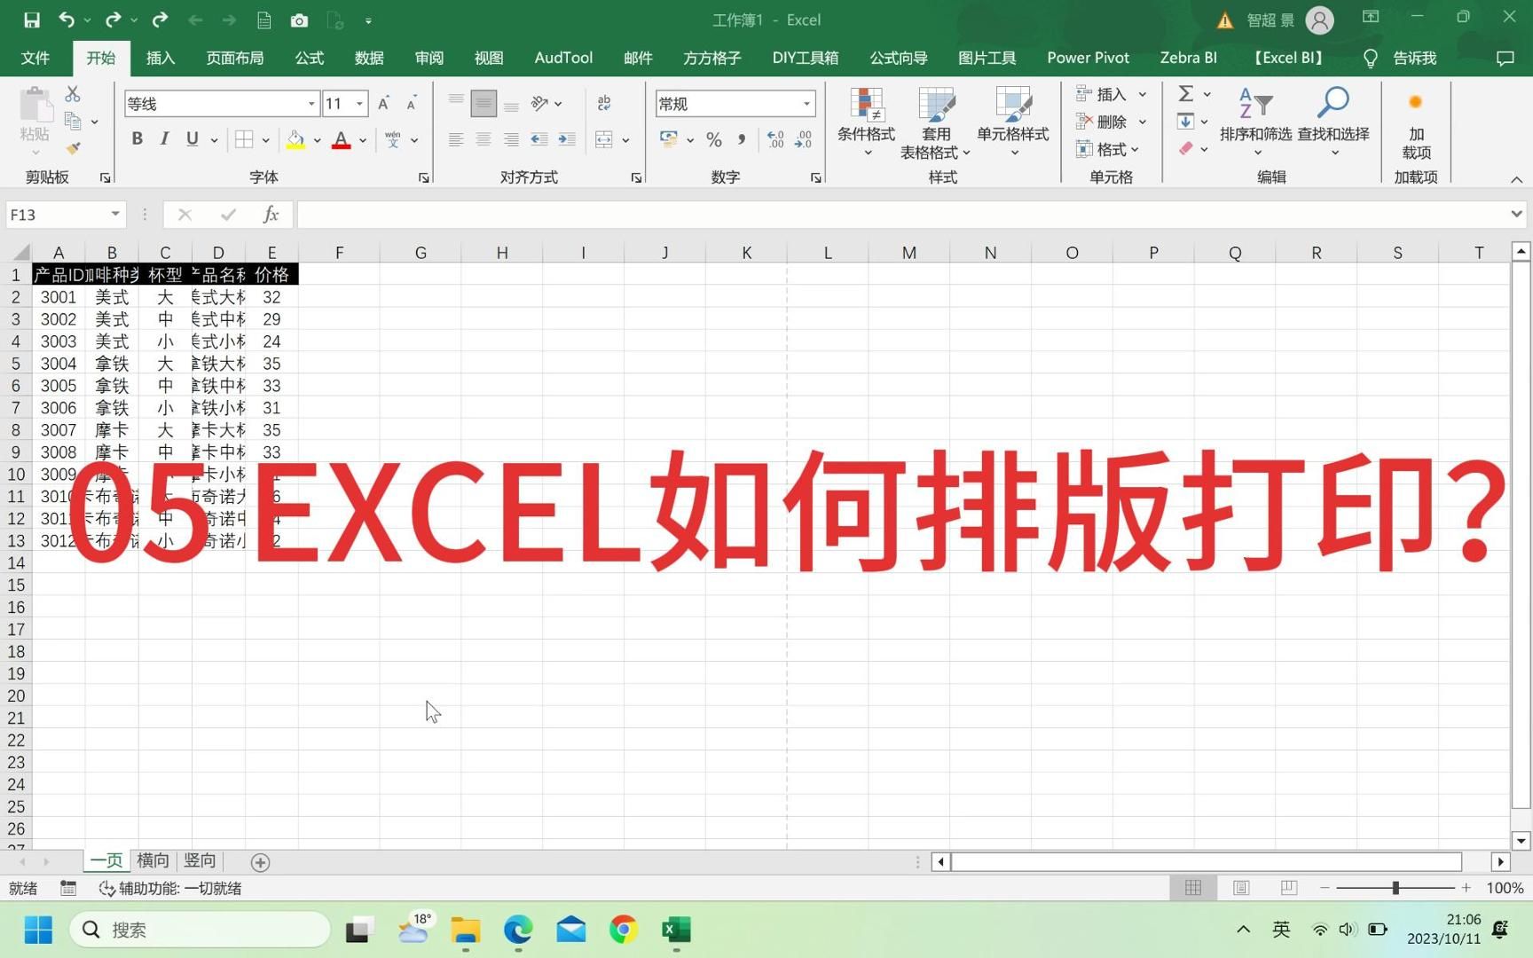
Task: Open Microsoft Edge from the taskbar
Action: click(518, 930)
